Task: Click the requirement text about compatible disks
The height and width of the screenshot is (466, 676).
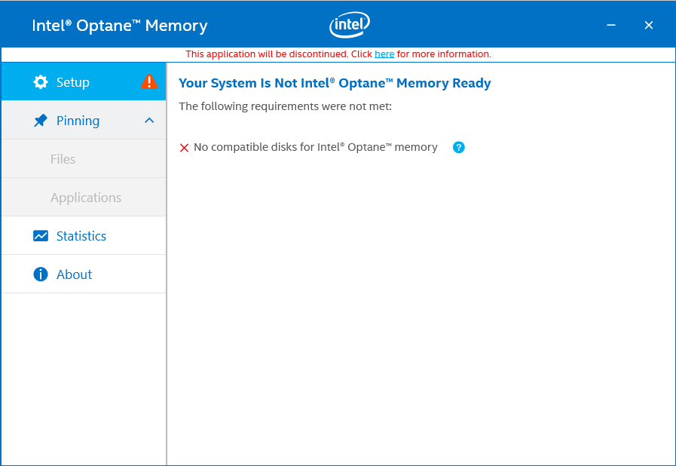Action: tap(315, 147)
